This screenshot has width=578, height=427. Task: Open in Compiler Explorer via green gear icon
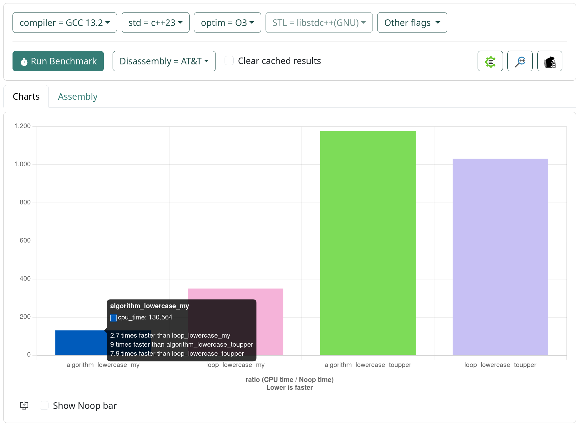tap(490, 61)
